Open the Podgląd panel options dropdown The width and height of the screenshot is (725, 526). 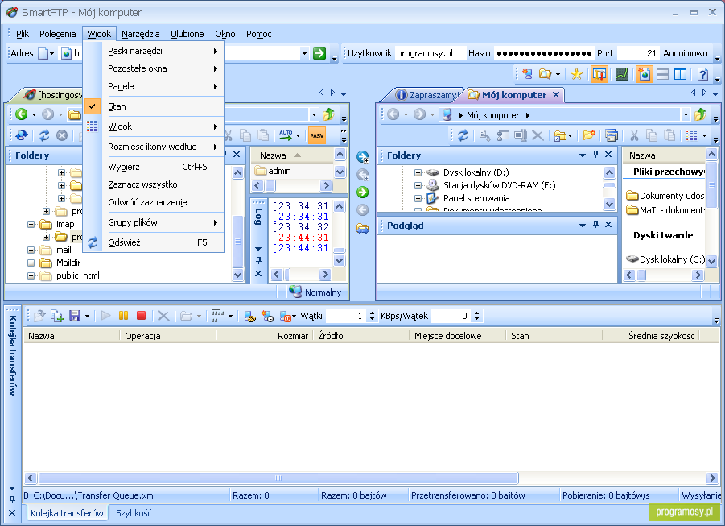(583, 225)
